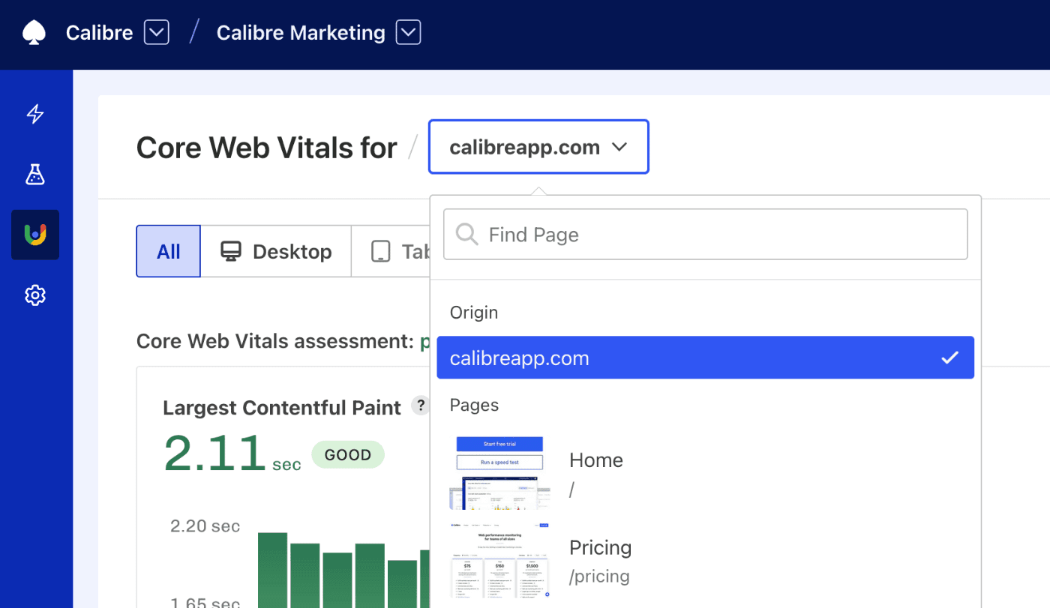
Task: Select the desktop monitor filter icon
Action: (x=232, y=251)
